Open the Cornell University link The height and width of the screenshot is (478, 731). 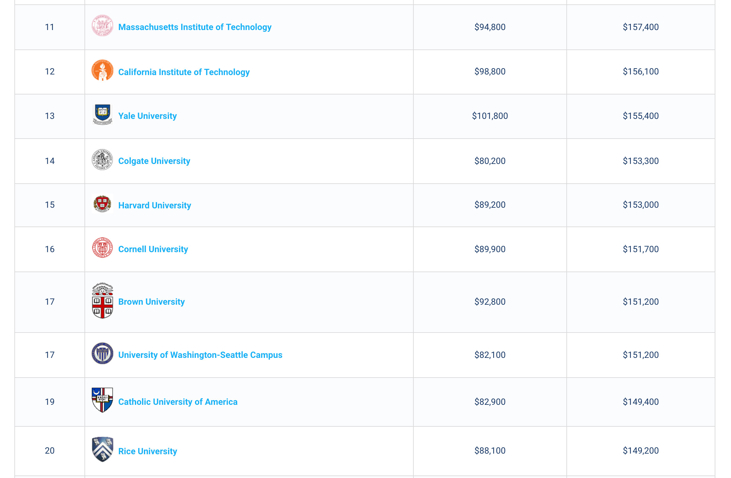click(x=153, y=249)
